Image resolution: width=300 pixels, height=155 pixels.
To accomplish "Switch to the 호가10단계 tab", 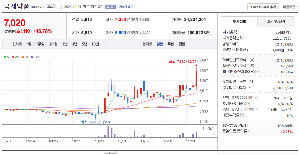I will pyautogui.click(x=276, y=22).
